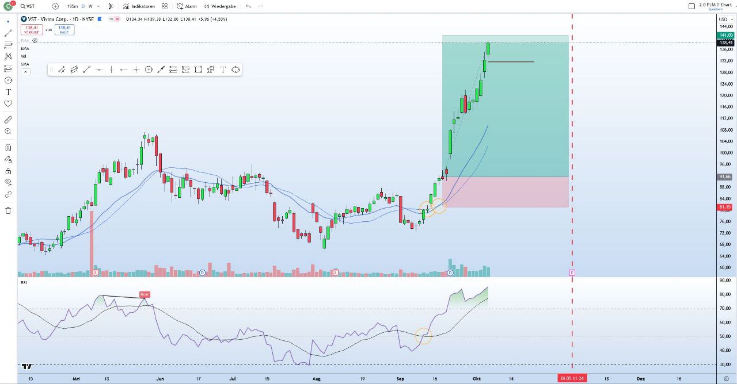Click the VST symbol search field
This screenshot has height=384, width=737.
35,6
